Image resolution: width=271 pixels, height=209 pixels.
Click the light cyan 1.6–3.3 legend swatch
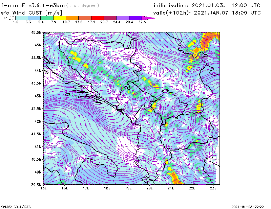pyautogui.click(x=22, y=18)
